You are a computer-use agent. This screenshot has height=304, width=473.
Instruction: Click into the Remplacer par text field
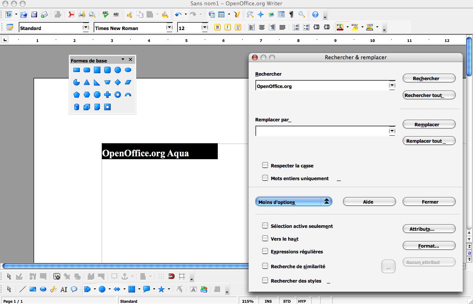click(x=322, y=131)
